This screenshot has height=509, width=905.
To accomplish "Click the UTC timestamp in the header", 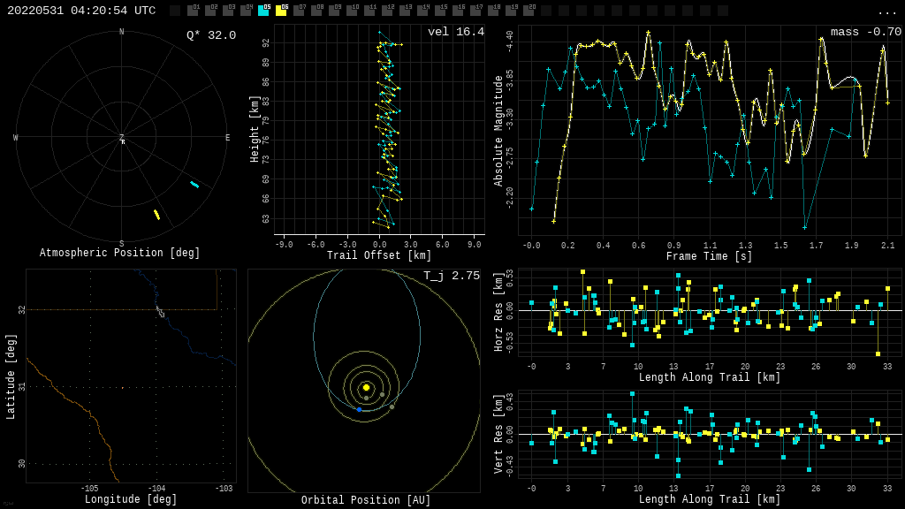I will [81, 11].
